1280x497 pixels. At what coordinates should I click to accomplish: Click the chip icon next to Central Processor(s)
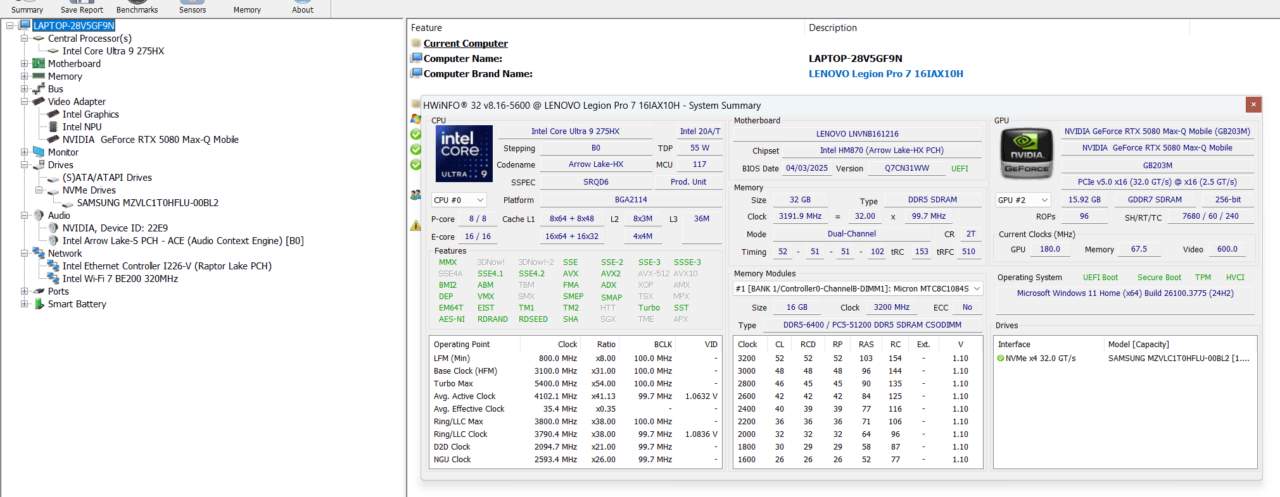(39, 38)
